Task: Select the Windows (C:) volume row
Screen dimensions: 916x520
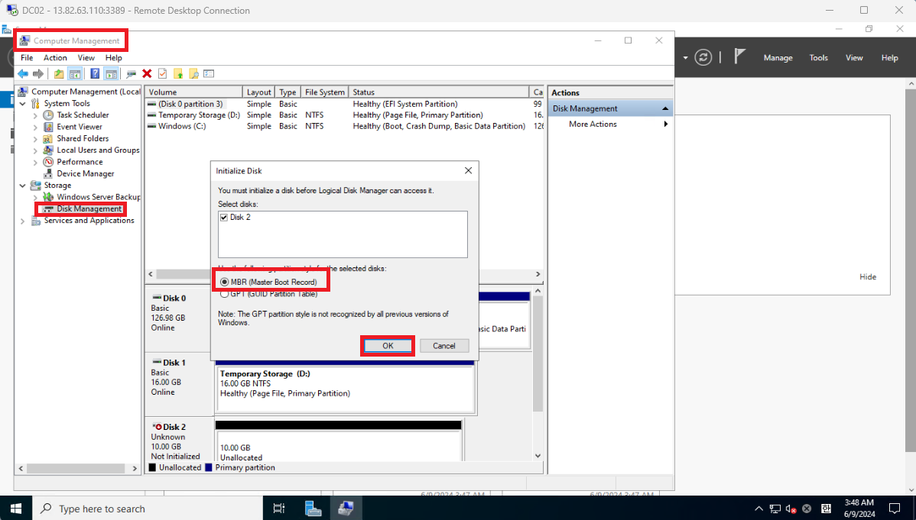Action: click(x=345, y=126)
